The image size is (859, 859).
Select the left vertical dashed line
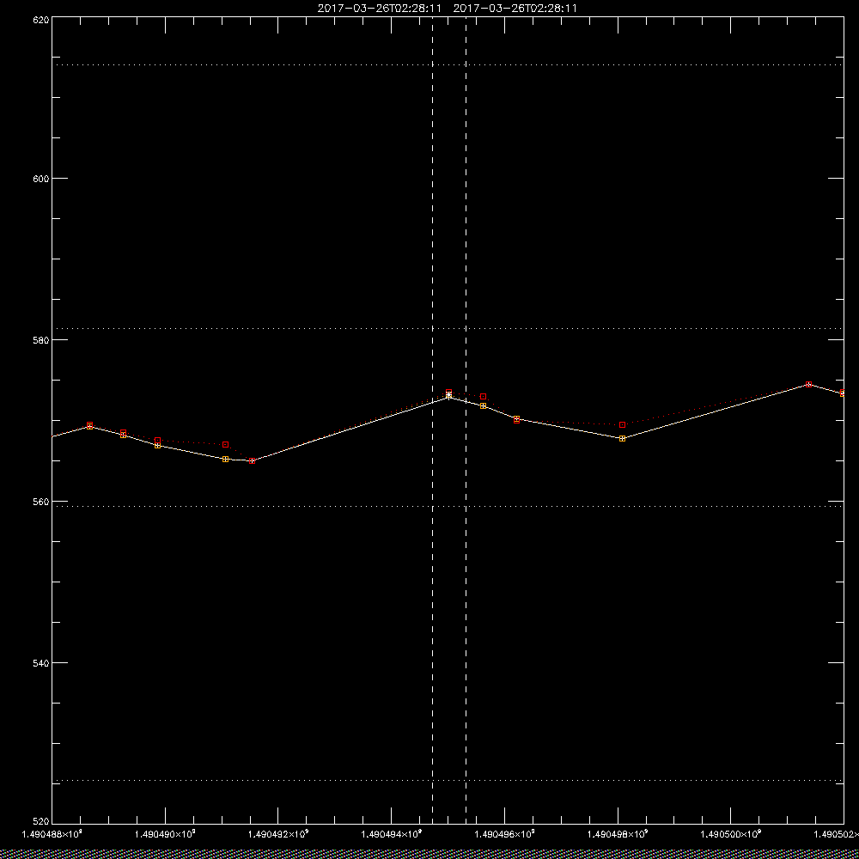pyautogui.click(x=432, y=420)
